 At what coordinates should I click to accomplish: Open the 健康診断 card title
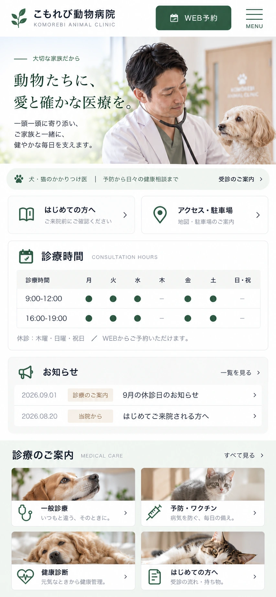[55, 572]
